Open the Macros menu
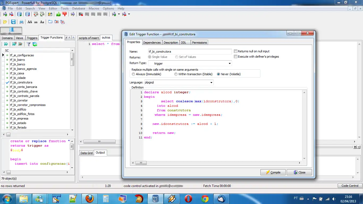Screen dimensions: 363x204 94,8
